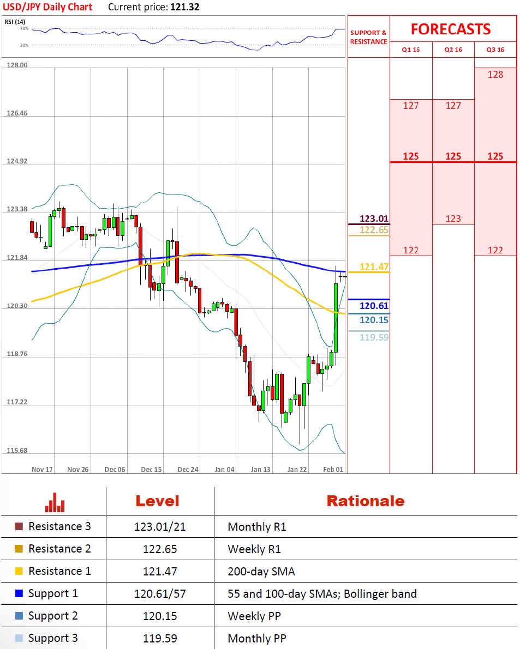Click the 122 forecast value in Q1 16
The width and height of the screenshot is (520, 649).
tap(411, 251)
